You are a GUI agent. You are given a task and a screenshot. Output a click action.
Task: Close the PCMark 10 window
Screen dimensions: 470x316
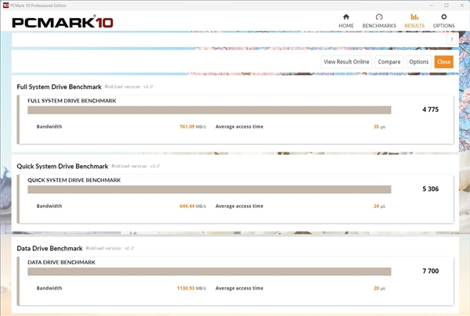click(462, 5)
